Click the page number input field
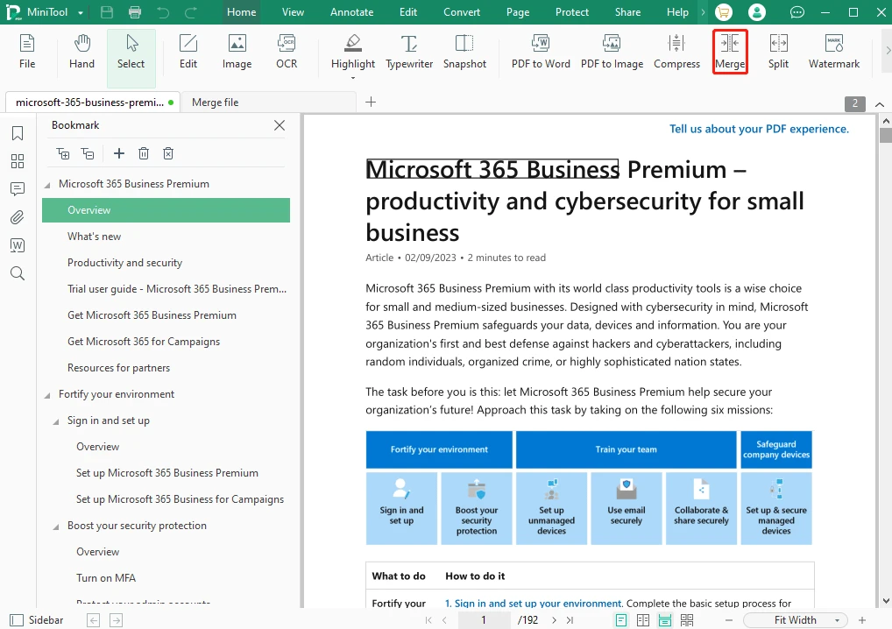Image resolution: width=892 pixels, height=629 pixels. [484, 620]
